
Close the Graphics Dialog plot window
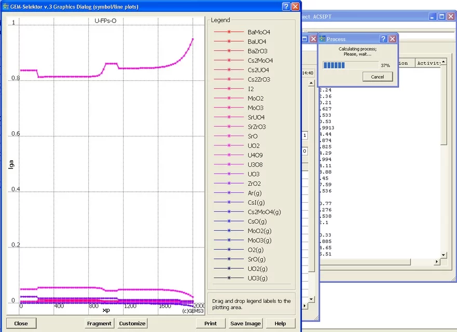click(21, 323)
